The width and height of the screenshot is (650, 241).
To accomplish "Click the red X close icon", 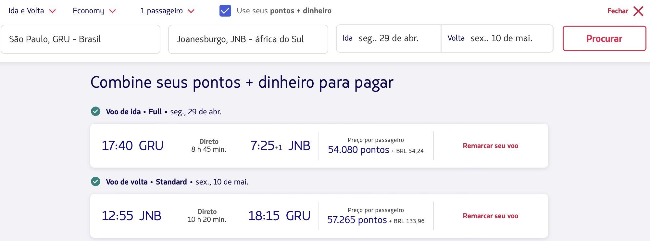I will pos(638,11).
